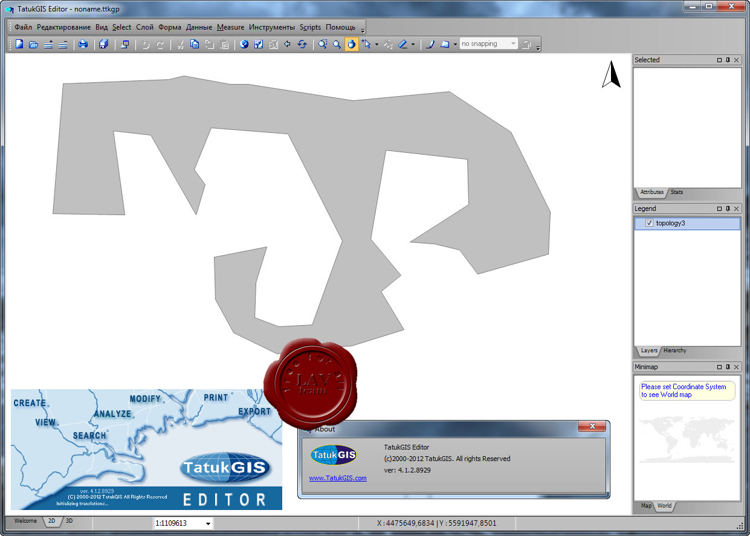Open the no snapping dropdown

[x=513, y=44]
